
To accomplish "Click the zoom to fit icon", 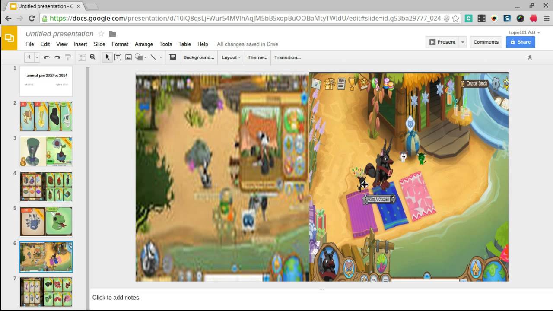I will (82, 57).
